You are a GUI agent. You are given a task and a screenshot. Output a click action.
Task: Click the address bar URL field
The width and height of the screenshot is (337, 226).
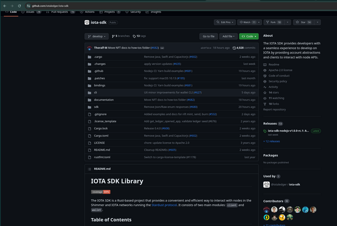pyautogui.click(x=50, y=6)
